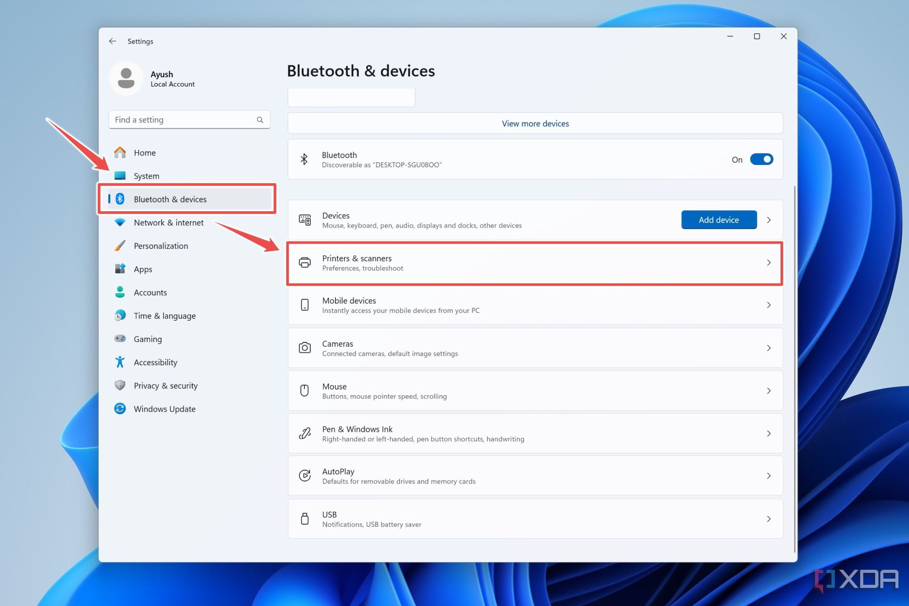Select Bluetooth & devices in sidebar

pyautogui.click(x=190, y=199)
